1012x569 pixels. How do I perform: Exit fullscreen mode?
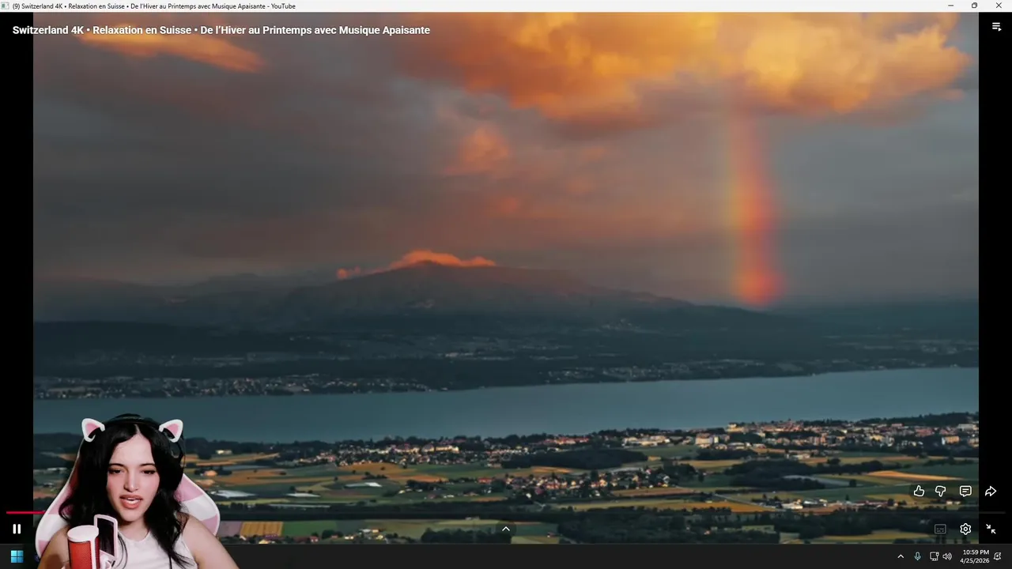991,529
